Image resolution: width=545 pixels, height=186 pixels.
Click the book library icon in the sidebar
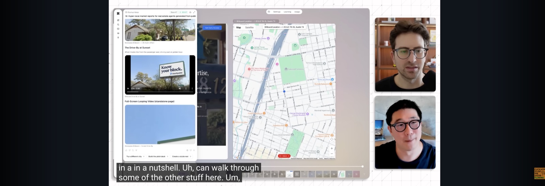pos(118,29)
